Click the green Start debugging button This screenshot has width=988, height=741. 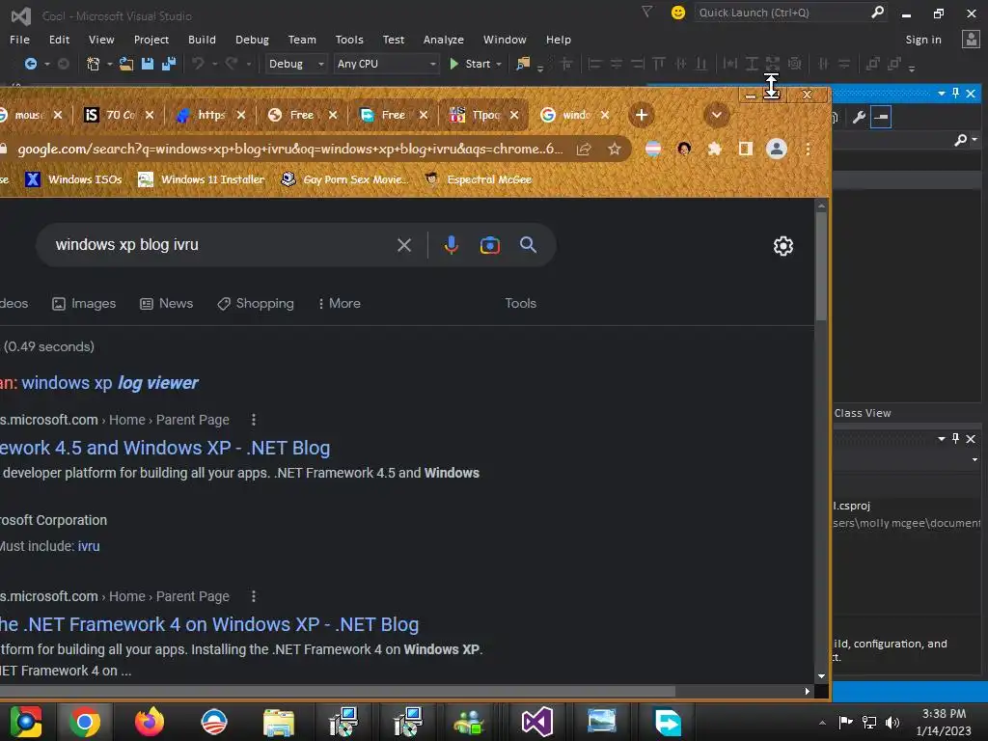[471, 64]
